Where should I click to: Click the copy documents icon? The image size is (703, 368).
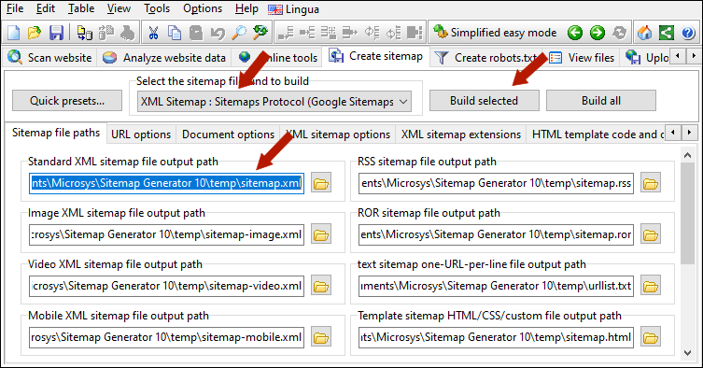tap(175, 33)
